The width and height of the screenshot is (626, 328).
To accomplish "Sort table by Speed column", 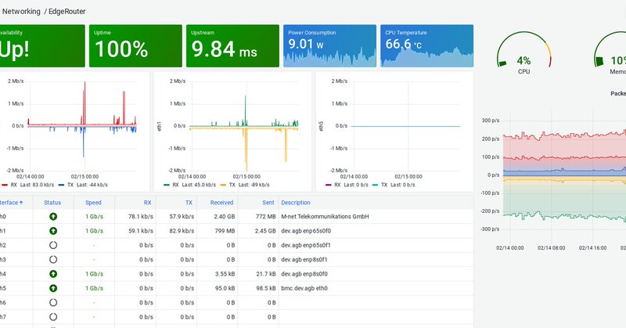I will coord(93,203).
